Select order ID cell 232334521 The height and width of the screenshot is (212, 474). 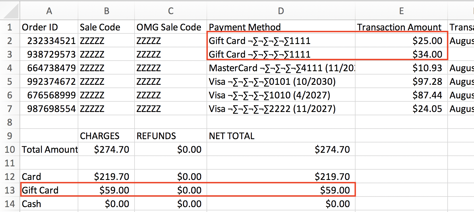pos(49,40)
